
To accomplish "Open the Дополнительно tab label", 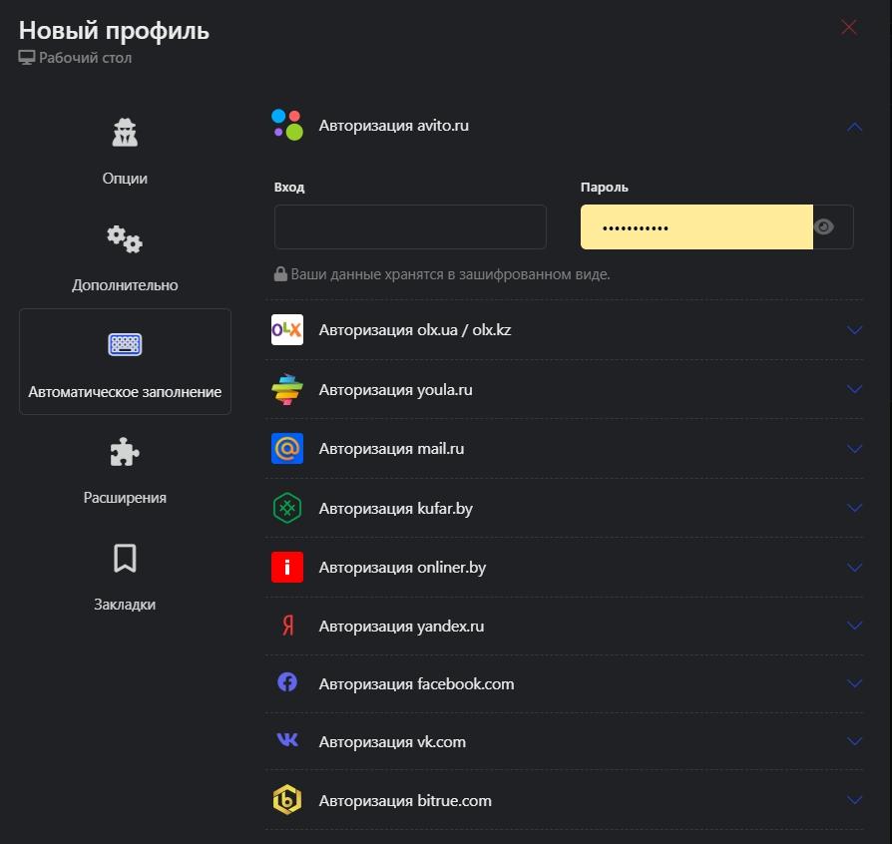I will 125,285.
